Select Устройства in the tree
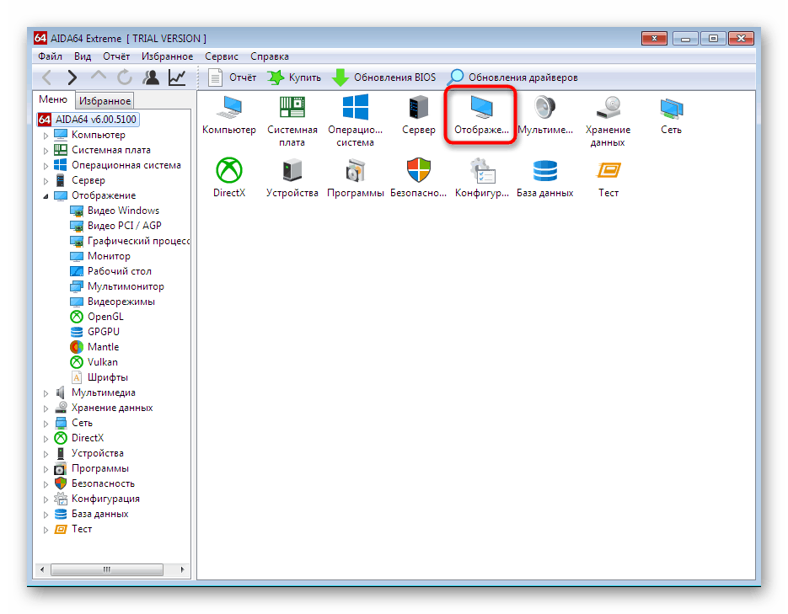The width and height of the screenshot is (788, 614). pos(89,453)
